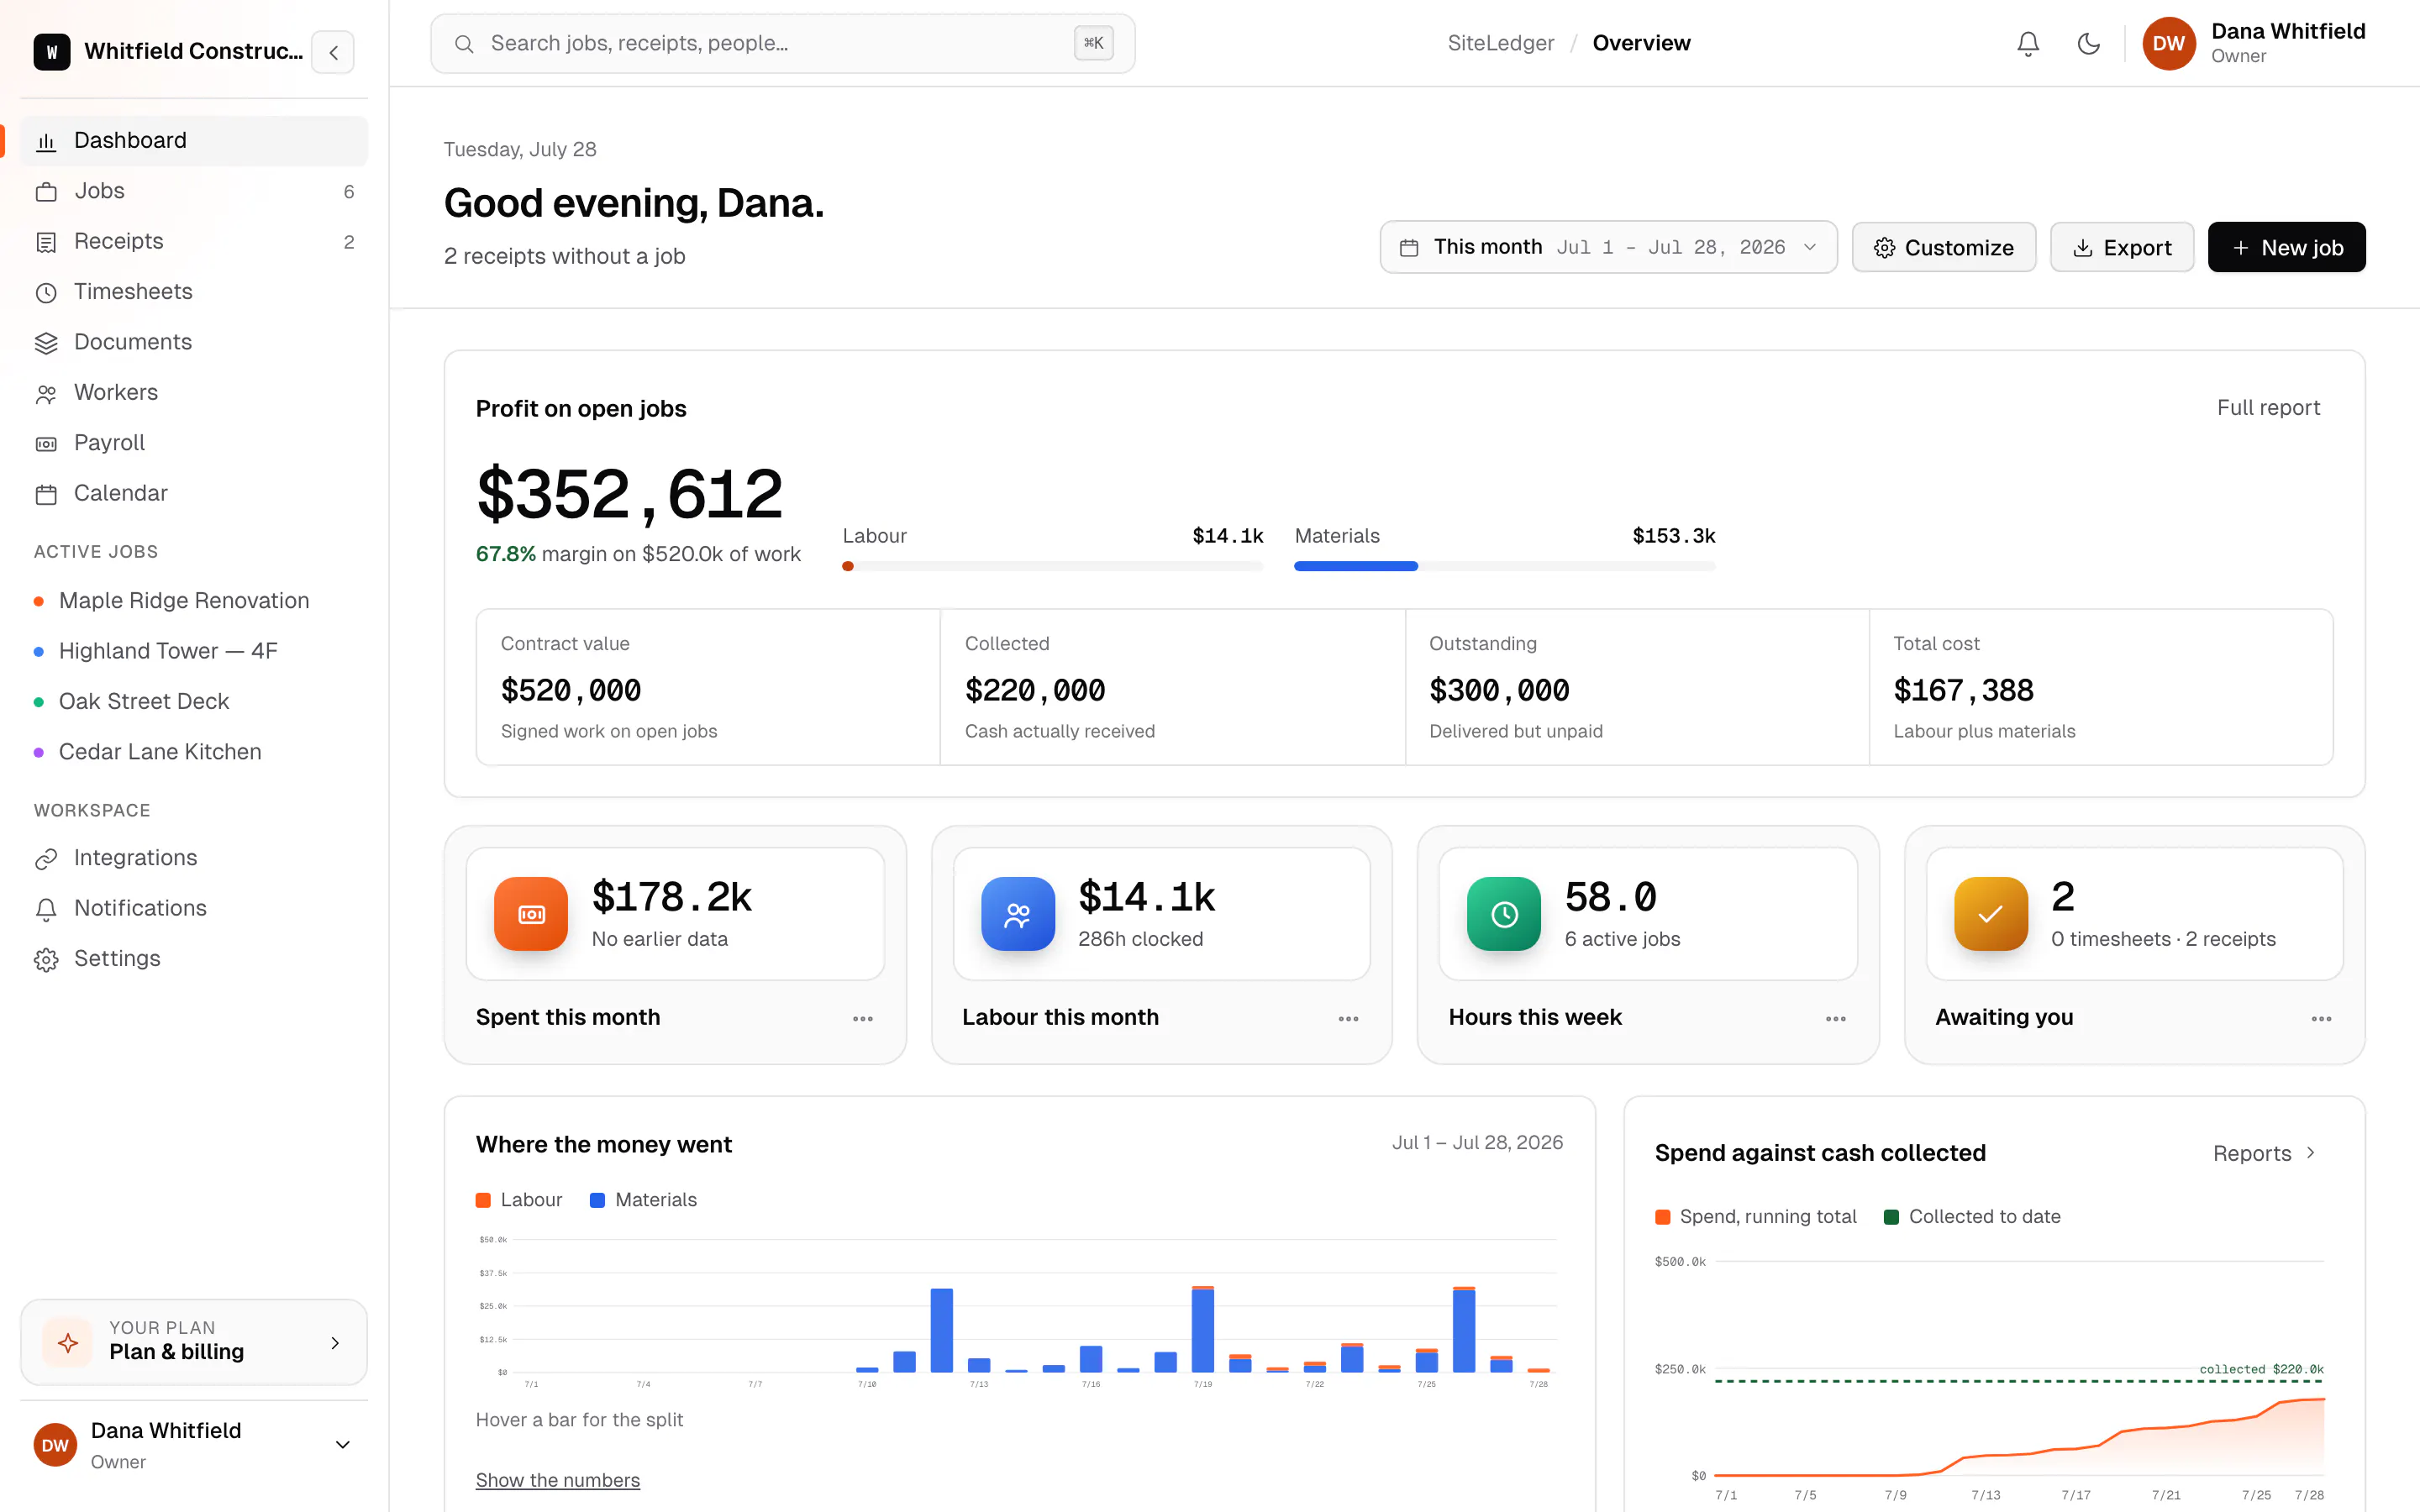This screenshot has height=1512, width=2420.
Task: Click the Calendar icon in sidebar
Action: click(x=46, y=494)
